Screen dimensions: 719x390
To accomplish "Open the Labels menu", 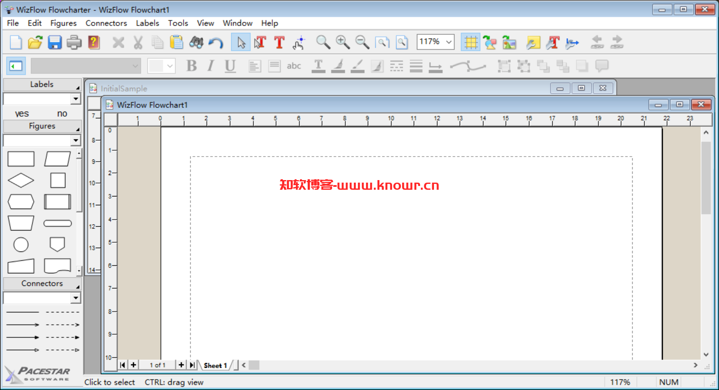I will [147, 23].
